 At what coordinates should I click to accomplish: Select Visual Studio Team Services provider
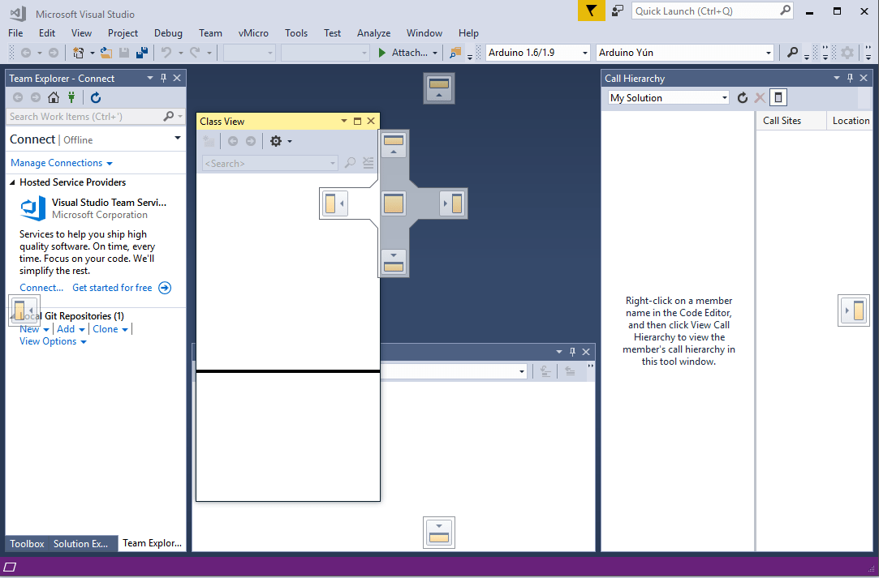click(93, 208)
